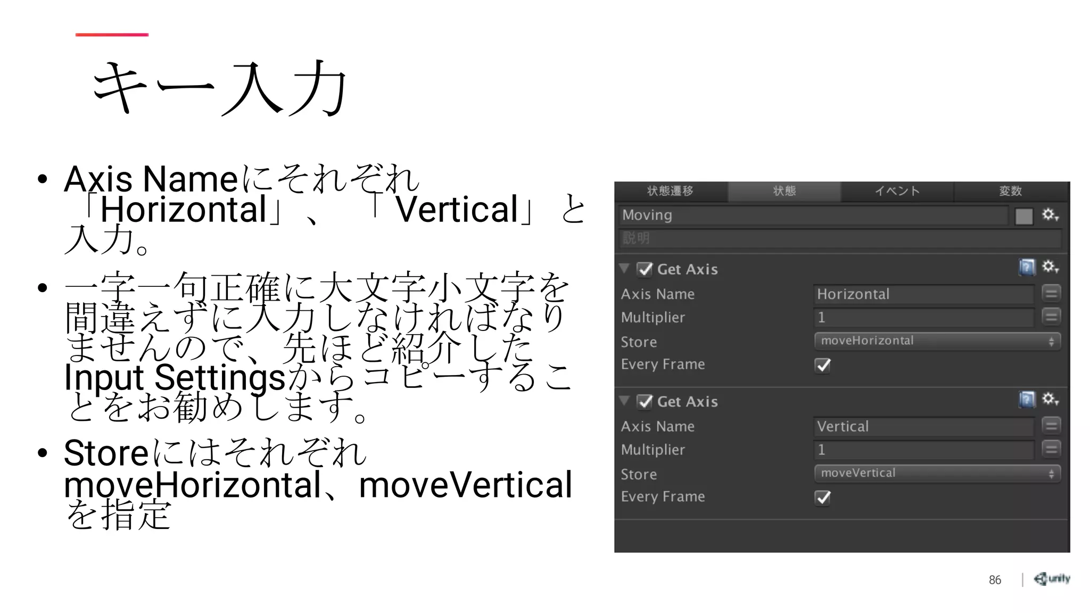Open help for the first Get Axis action
This screenshot has height=613, width=1090.
click(1027, 267)
